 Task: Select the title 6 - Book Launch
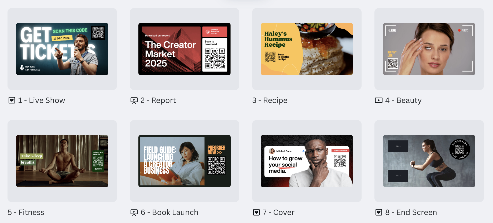pyautogui.click(x=170, y=213)
